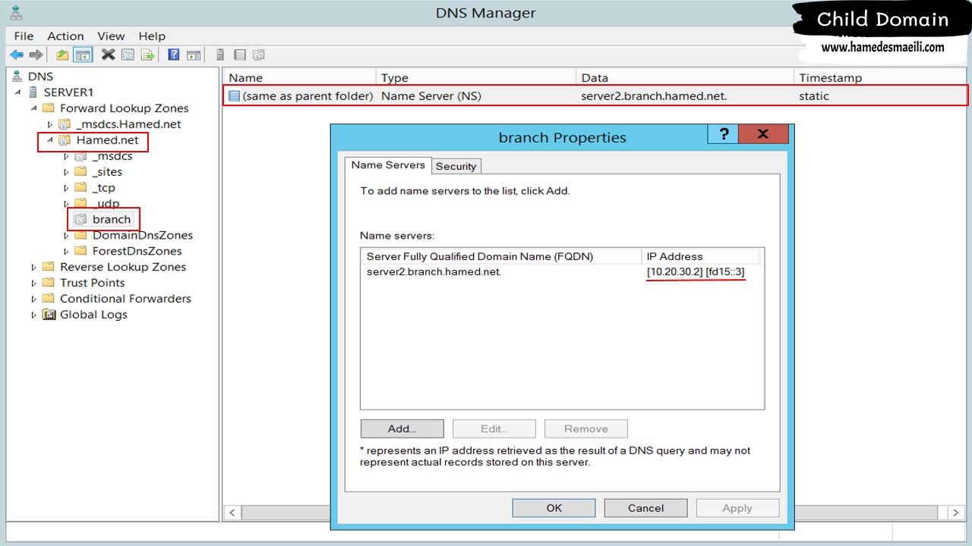Expand the ForestDnsZones arrow

click(66, 252)
